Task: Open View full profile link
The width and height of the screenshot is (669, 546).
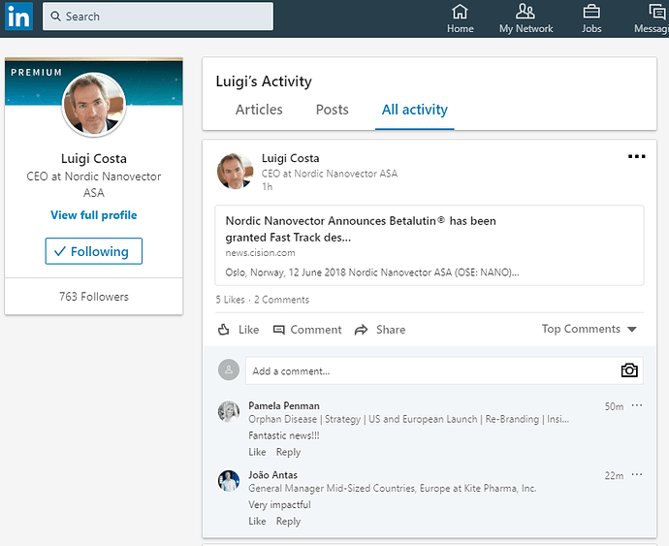Action: click(x=94, y=214)
